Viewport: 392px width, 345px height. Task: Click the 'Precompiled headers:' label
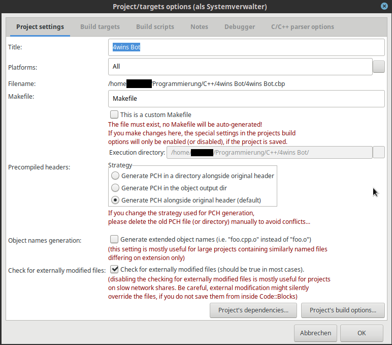[x=39, y=167]
